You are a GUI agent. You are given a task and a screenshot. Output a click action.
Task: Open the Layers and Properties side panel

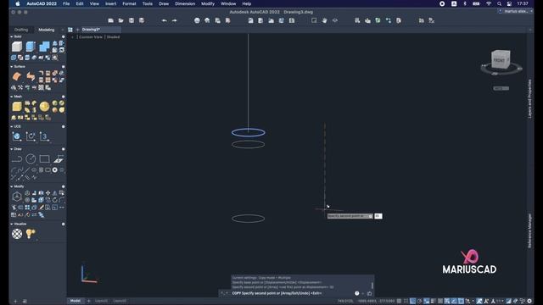click(529, 99)
